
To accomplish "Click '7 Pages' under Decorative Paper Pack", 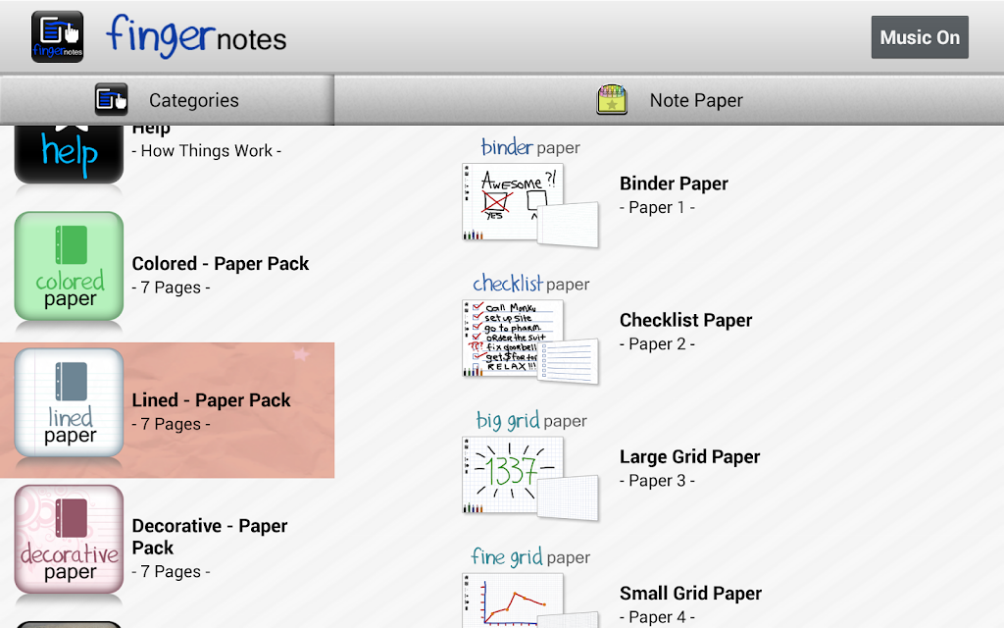I will pos(171,572).
